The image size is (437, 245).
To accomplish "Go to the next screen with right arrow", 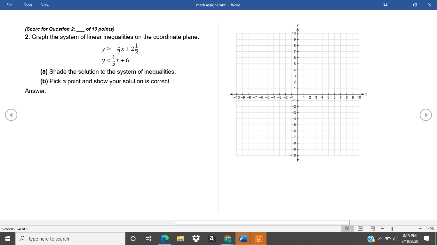I will pos(426,115).
